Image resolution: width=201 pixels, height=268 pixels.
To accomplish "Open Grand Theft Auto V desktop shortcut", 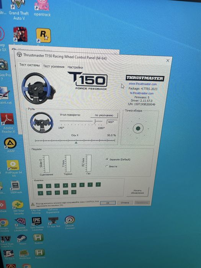I will (x=18, y=10).
